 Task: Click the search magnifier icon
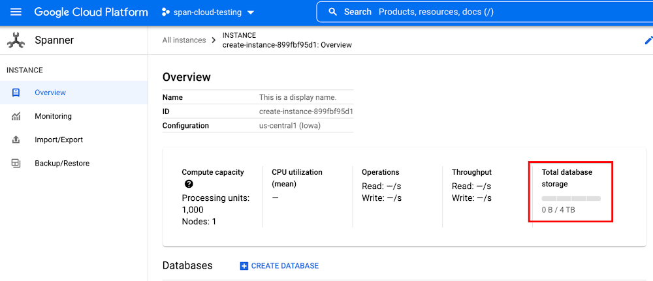pos(333,12)
